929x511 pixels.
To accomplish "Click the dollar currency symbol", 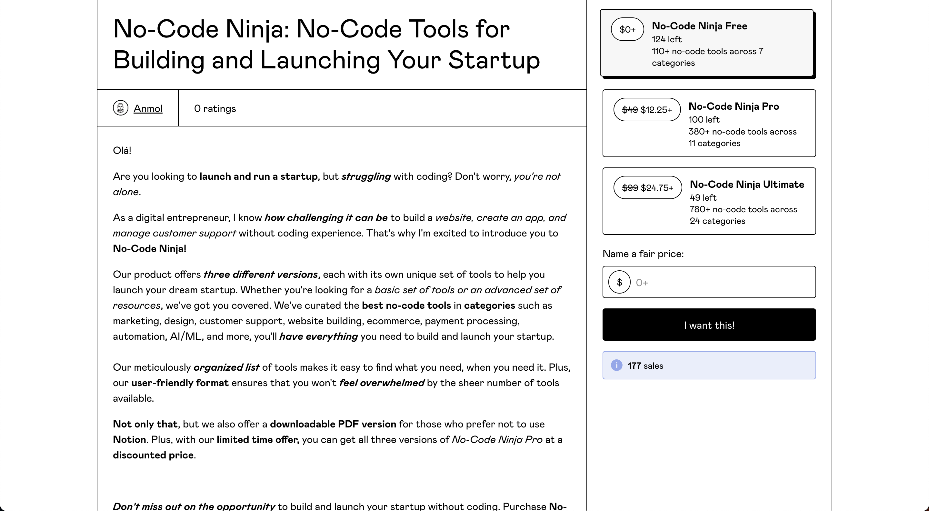I will pos(619,282).
